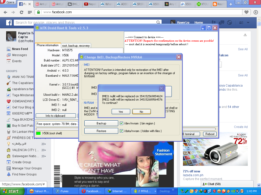Open the browser downloads icon
The image size is (261, 195).
click(x=256, y=12)
